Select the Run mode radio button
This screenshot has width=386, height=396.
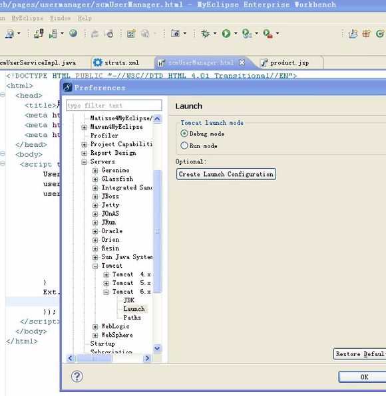pyautogui.click(x=184, y=146)
